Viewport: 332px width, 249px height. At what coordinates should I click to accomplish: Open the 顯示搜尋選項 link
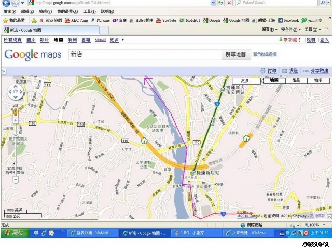pos(265,54)
